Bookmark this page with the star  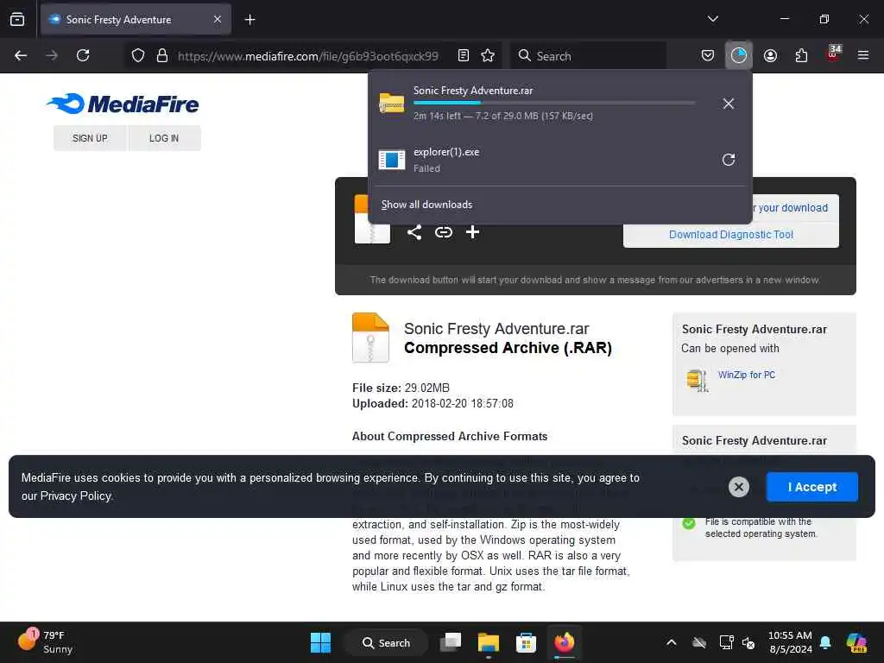click(x=489, y=55)
